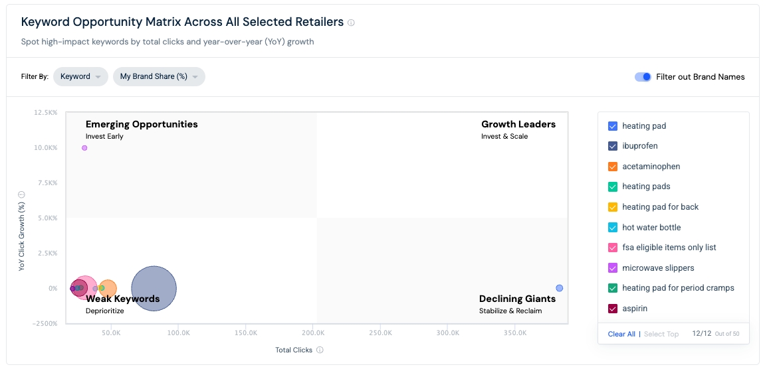Screen dimensions: 771x369
Task: Uncheck the aspirin checkbox
Action: (613, 309)
